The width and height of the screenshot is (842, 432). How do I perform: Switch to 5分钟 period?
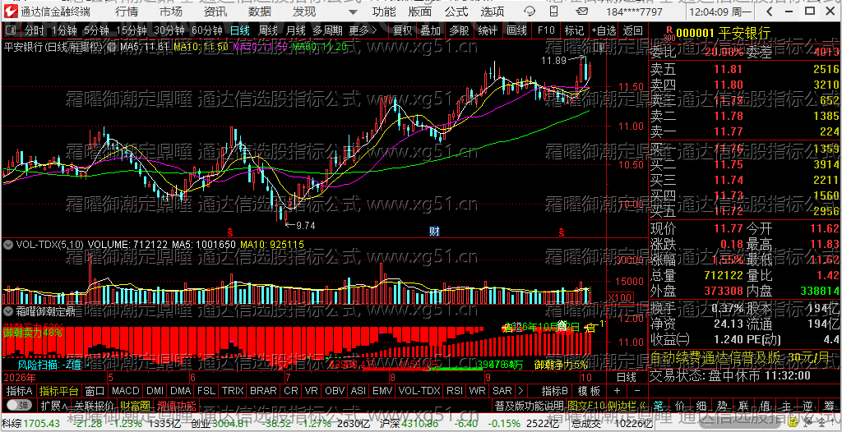tap(96, 31)
